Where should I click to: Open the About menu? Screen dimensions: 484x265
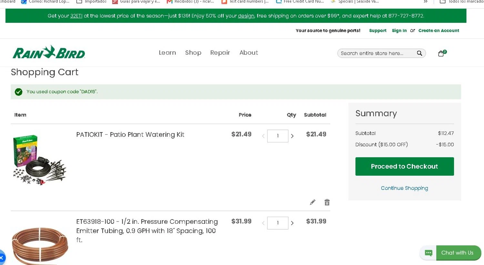(x=249, y=52)
